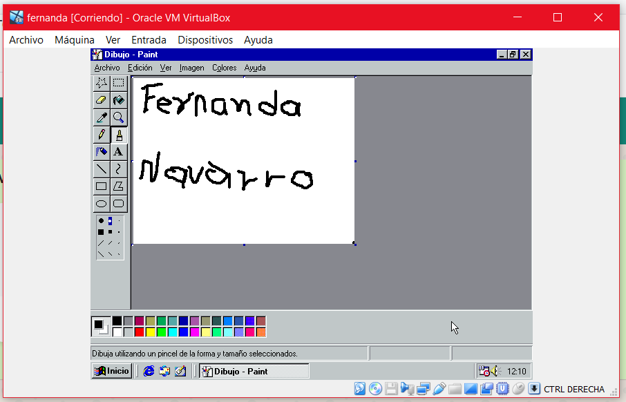Click the Inicio start button
The image size is (626, 402).
coord(112,371)
